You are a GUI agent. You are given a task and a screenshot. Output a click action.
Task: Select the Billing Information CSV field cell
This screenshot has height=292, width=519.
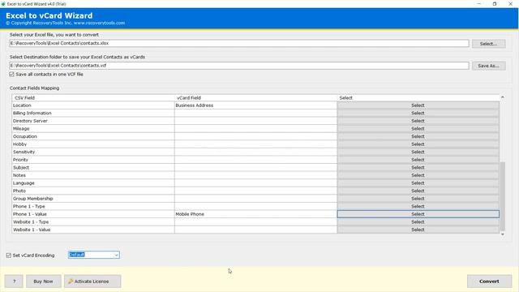coord(93,114)
